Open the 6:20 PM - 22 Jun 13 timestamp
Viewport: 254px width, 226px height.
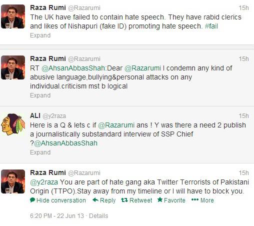click(57, 216)
